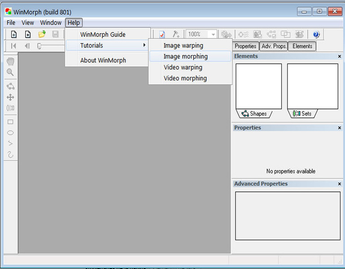Open Video warping tutorial
The image size is (345, 269).
(190, 67)
